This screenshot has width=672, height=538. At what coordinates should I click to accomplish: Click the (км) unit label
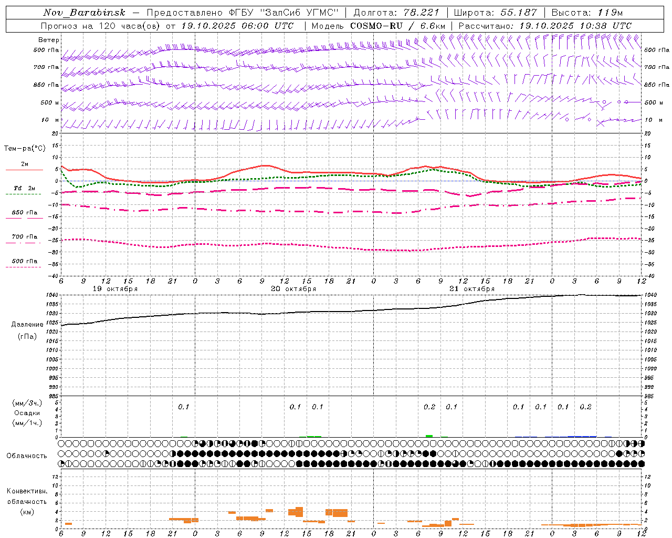click(x=27, y=512)
